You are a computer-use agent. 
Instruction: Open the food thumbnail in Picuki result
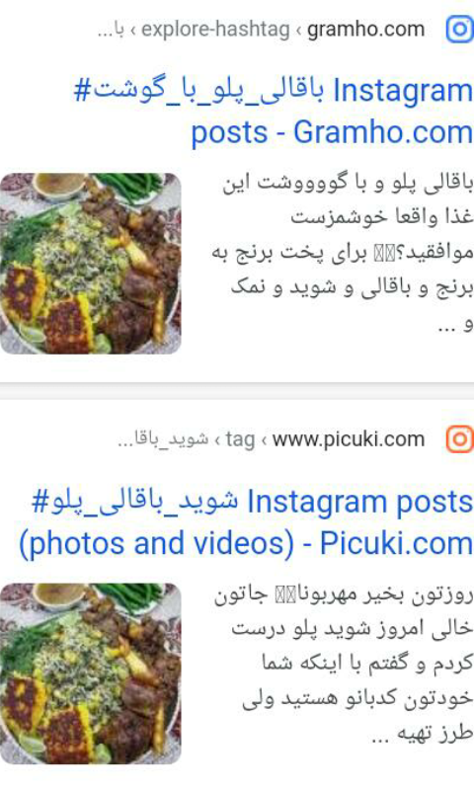point(91,673)
